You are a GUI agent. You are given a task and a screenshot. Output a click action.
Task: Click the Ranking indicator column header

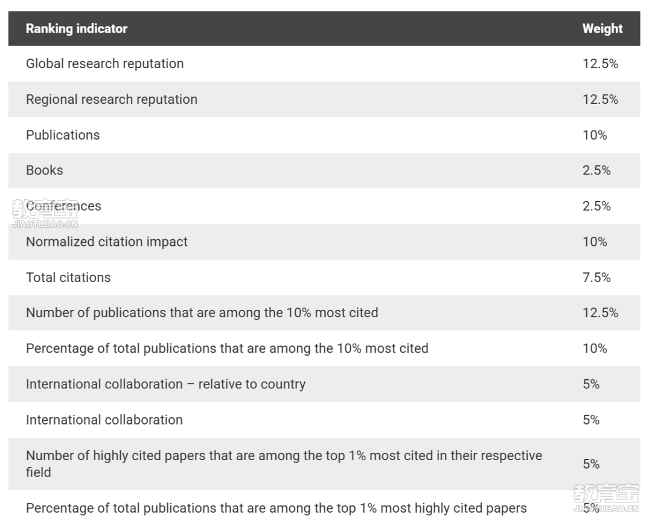(x=77, y=28)
